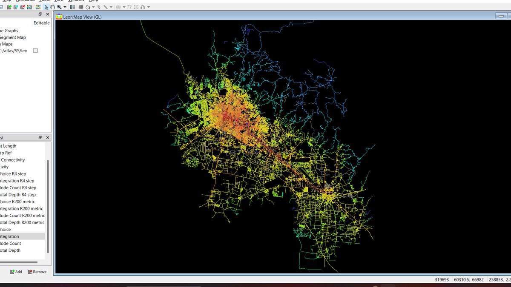The image size is (511, 287).
Task: Select the arrow pointer tool
Action: tap(46, 7)
